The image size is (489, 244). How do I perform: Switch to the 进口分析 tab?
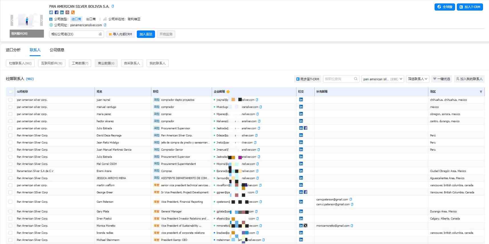13,50
